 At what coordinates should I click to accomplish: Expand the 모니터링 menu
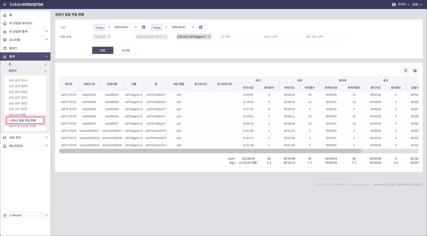[x=46, y=40]
